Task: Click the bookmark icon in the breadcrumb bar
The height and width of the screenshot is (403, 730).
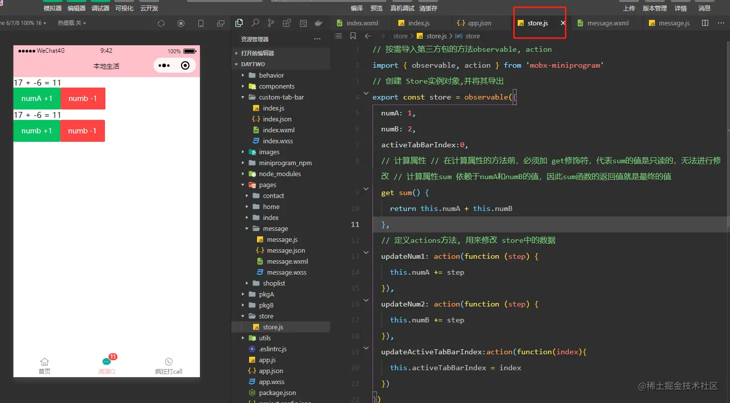Action: pos(353,36)
